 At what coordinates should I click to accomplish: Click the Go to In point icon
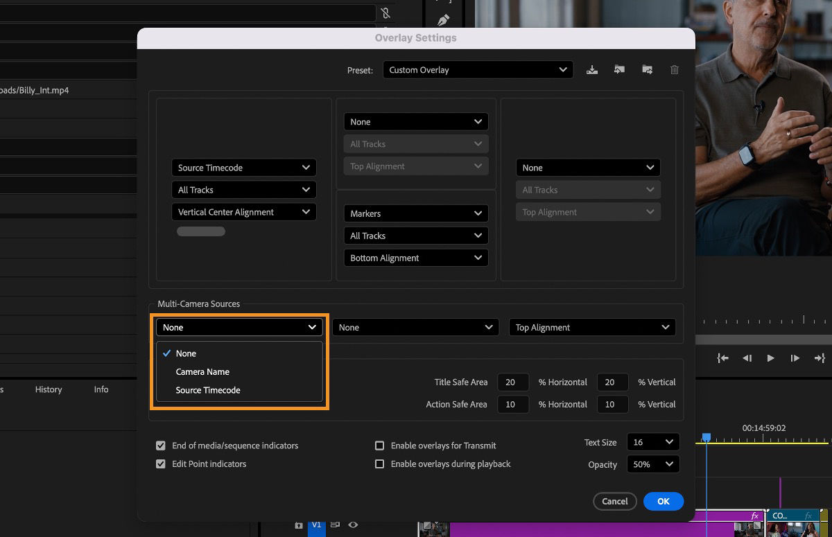coord(722,358)
